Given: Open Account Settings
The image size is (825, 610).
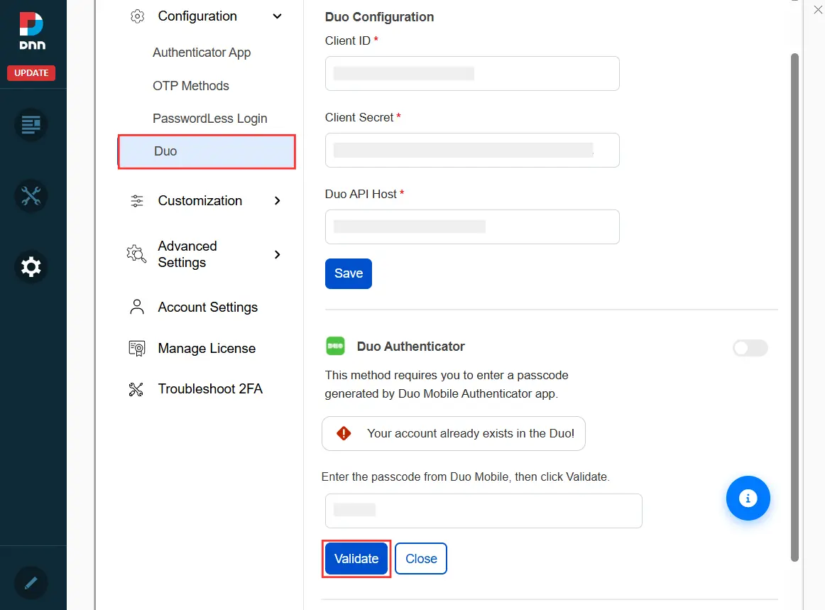Looking at the screenshot, I should (208, 307).
